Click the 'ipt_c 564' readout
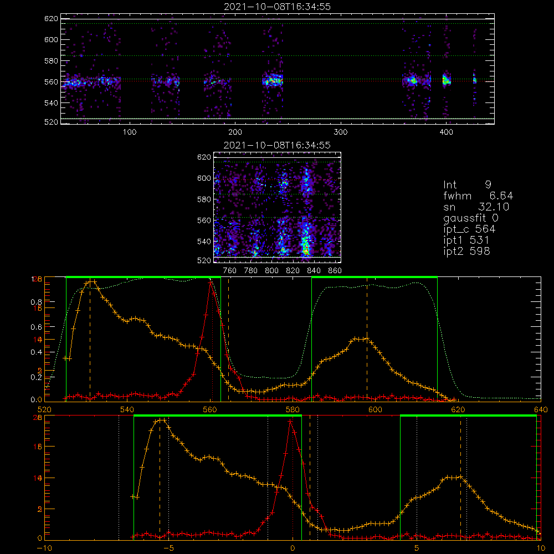 pyautogui.click(x=469, y=229)
